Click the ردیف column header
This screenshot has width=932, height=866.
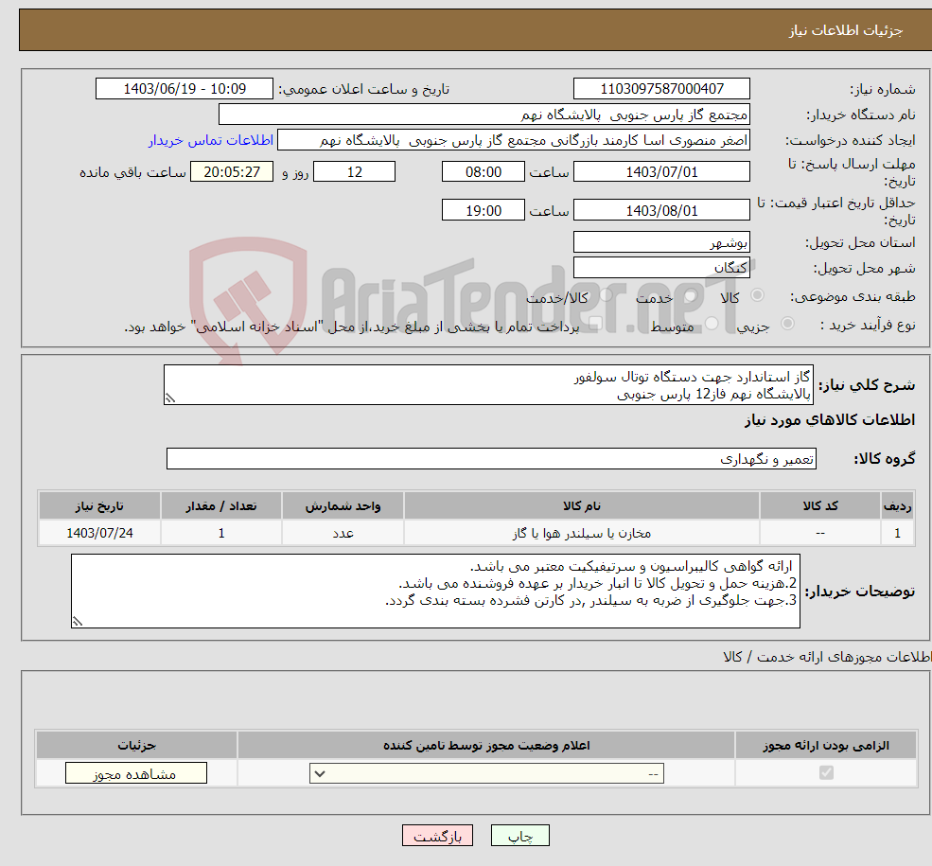pyautogui.click(x=898, y=505)
